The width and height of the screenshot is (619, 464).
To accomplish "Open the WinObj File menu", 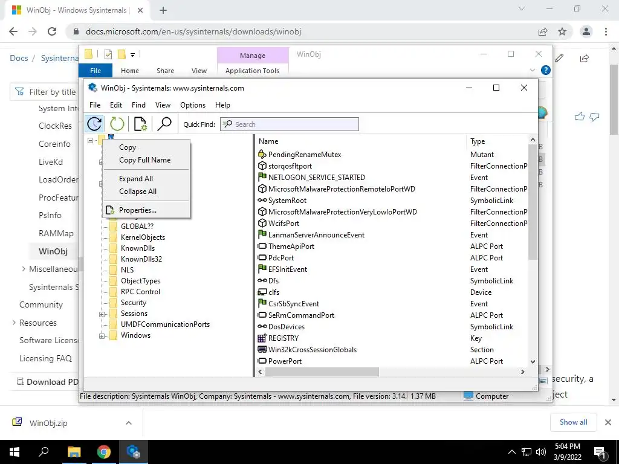I will 95,105.
